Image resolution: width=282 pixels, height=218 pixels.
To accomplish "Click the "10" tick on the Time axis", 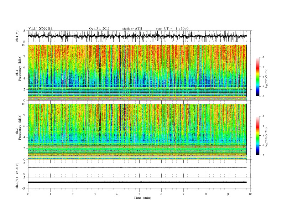I will click(x=250, y=194).
